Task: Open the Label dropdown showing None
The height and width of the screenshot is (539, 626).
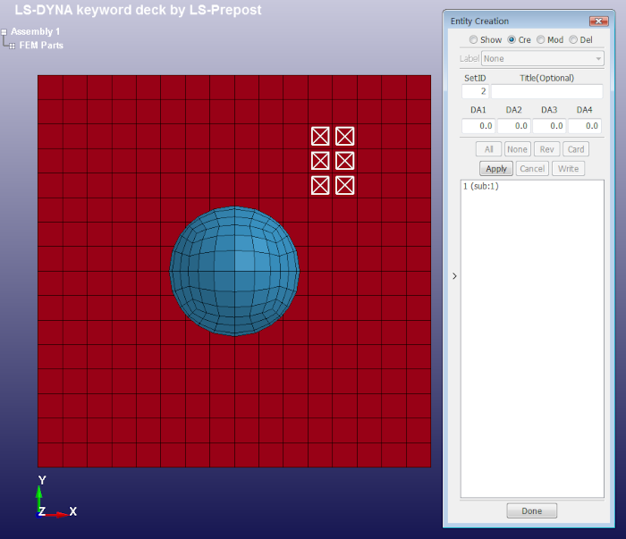Action: click(x=542, y=59)
